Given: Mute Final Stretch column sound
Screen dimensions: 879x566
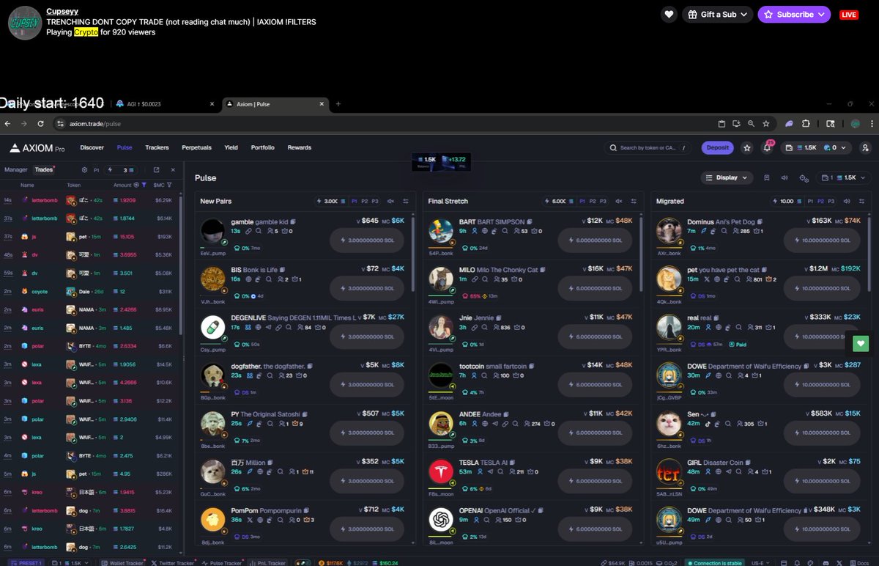Looking at the screenshot, I should [618, 201].
